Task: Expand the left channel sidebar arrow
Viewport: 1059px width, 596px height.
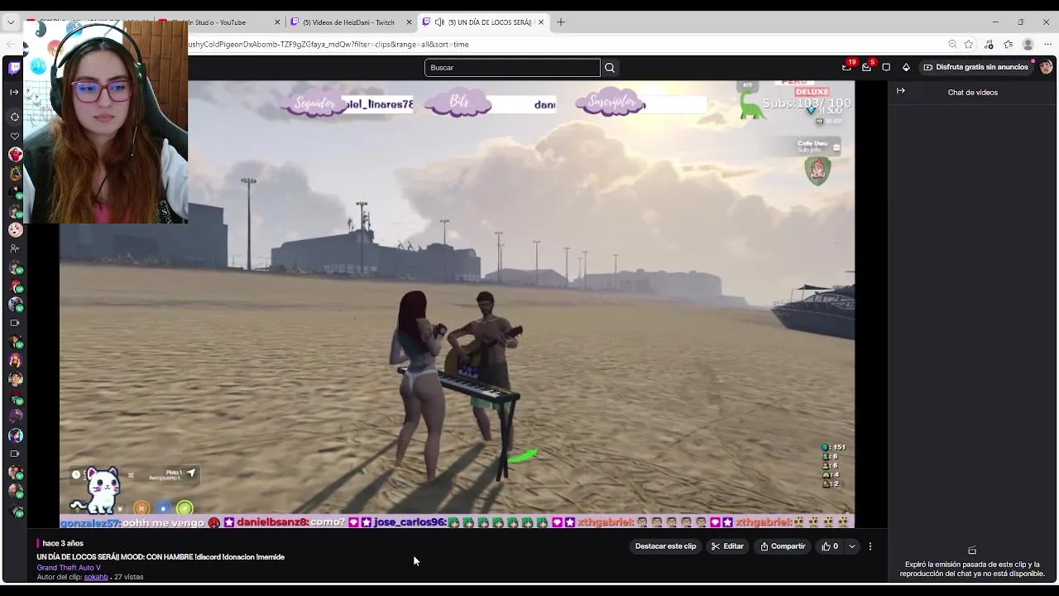Action: coord(14,92)
